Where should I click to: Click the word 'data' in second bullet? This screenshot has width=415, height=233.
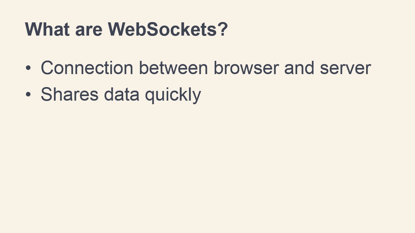[x=122, y=94]
